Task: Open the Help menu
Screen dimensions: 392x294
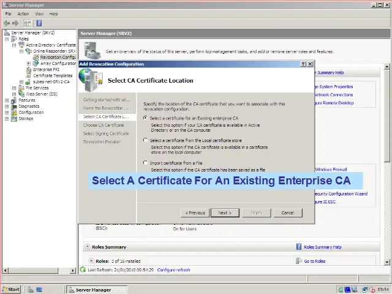Action: (53, 13)
